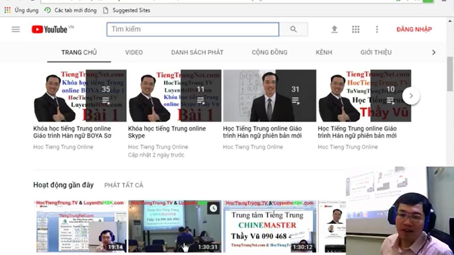Show next playlists with carousel arrow
Image resolution: width=454 pixels, height=255 pixels.
click(x=411, y=96)
